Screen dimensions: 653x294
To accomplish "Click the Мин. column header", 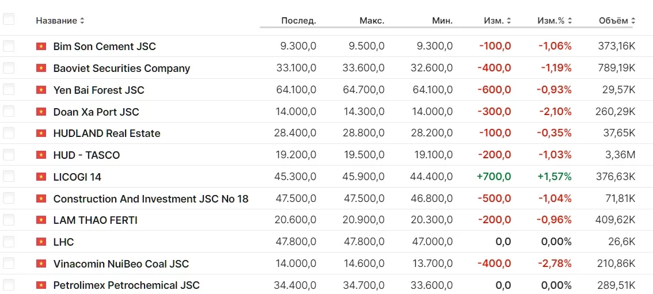I will coord(442,21).
